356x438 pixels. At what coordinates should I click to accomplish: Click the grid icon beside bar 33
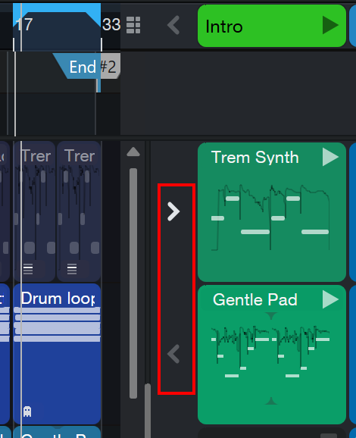[x=133, y=25]
